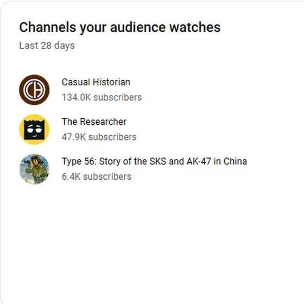Screen dimensions: 304x304
Task: Open the Type 56 soldier avatar
Action: tap(34, 169)
